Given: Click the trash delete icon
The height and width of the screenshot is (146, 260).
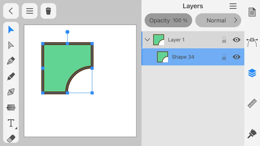Looking at the screenshot, I should [x=48, y=11].
